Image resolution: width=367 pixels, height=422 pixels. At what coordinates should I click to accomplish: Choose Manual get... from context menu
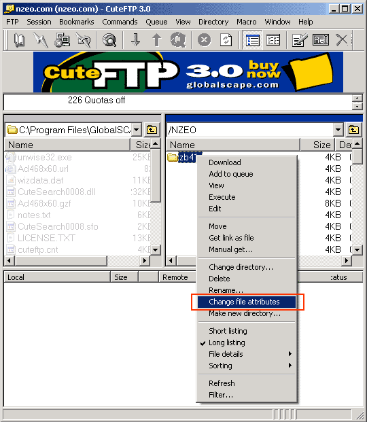(246, 249)
